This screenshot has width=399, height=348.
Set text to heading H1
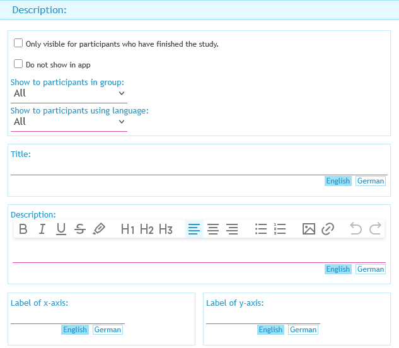128,229
